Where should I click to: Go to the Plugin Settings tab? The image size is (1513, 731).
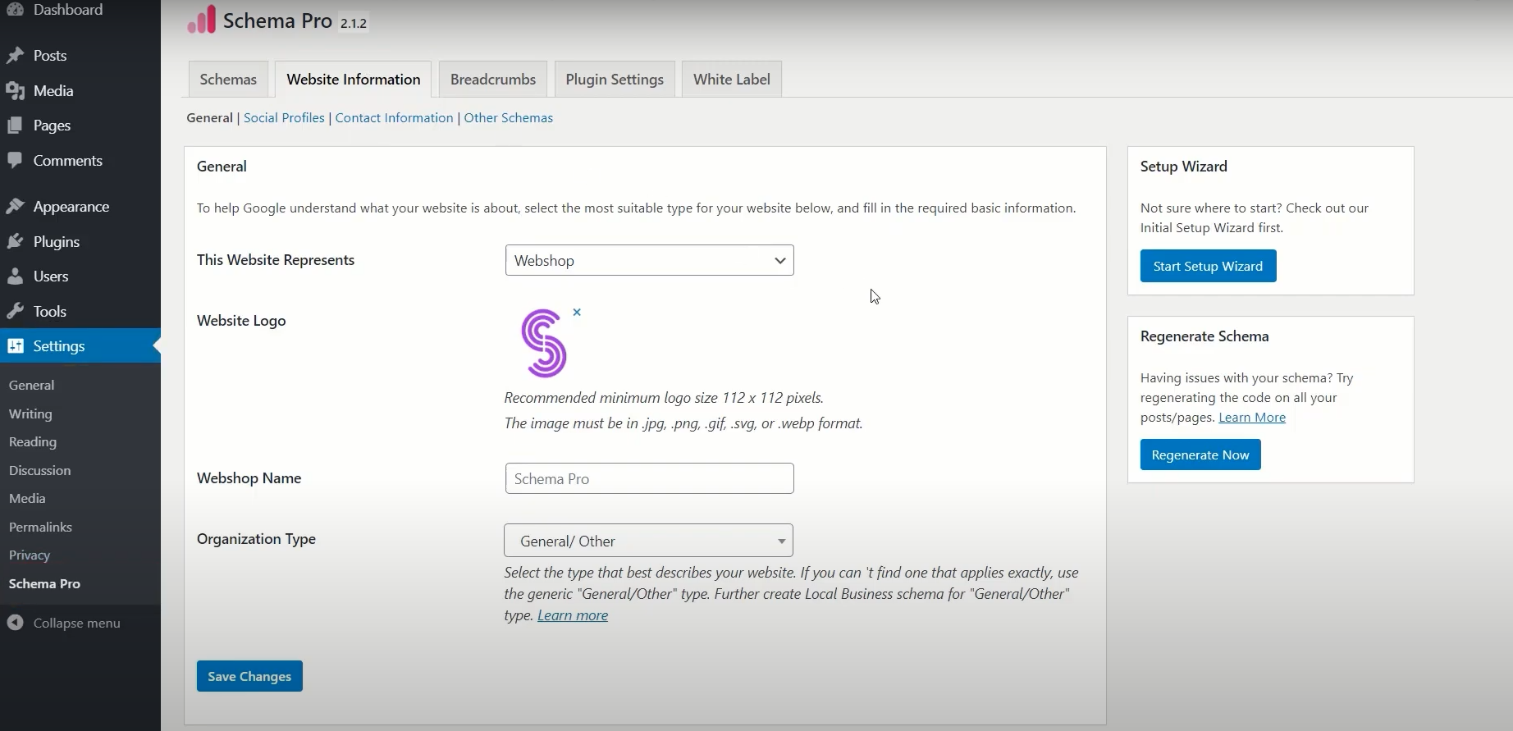click(x=615, y=80)
